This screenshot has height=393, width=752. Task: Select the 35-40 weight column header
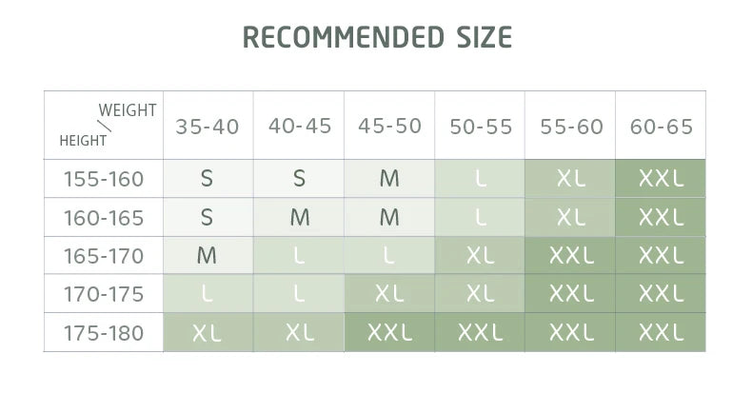(x=208, y=127)
